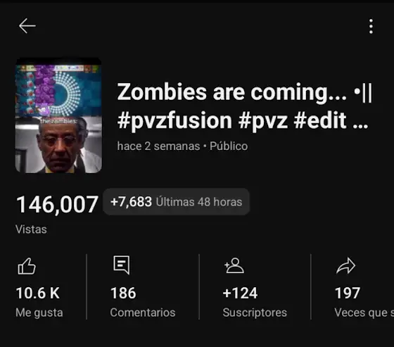Tap the back arrow icon

coord(27,26)
